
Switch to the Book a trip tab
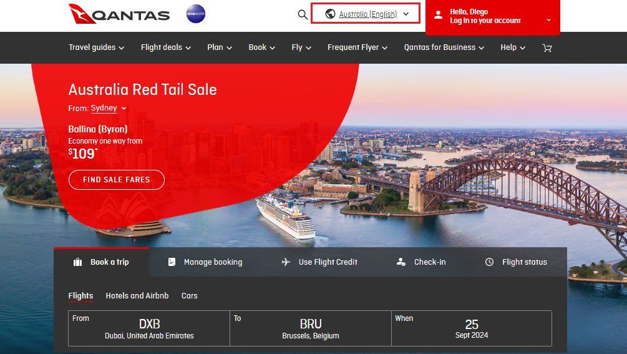click(102, 262)
